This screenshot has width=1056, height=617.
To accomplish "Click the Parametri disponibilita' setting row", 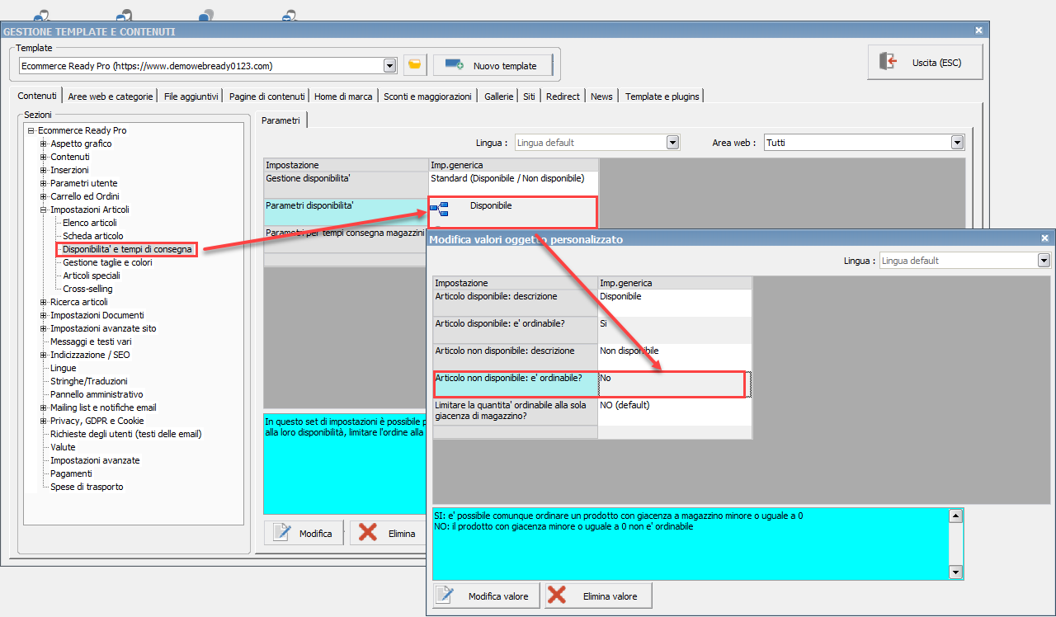I will point(346,212).
